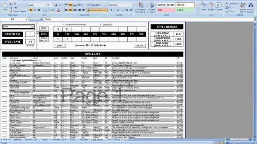Click the CASTER LVL value cell
Screen dimensions: 257x144
click(30, 34)
